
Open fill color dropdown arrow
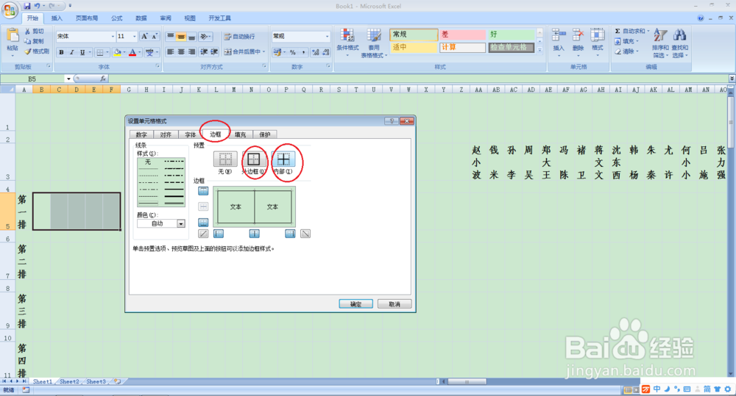coord(125,52)
